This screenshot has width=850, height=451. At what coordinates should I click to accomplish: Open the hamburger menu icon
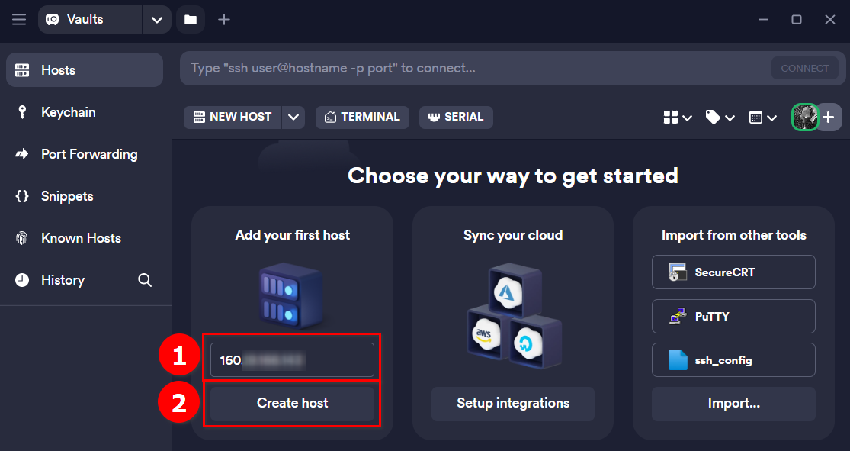[x=19, y=20]
